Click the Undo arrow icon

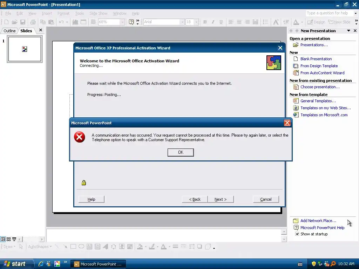(61, 22)
